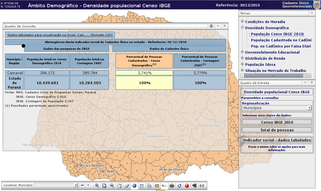Expand the Condições de Moradia theme
The height and width of the screenshot is (191, 321).
click(x=242, y=22)
